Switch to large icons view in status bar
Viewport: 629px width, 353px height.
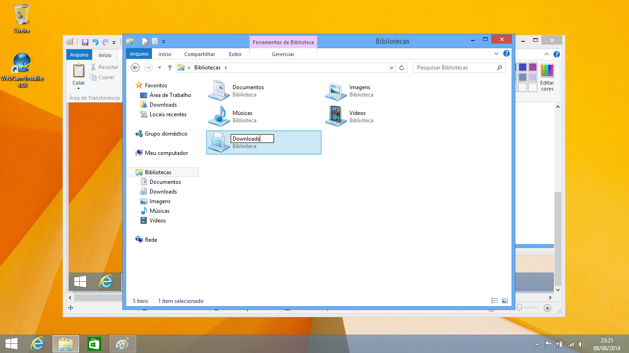tap(505, 301)
